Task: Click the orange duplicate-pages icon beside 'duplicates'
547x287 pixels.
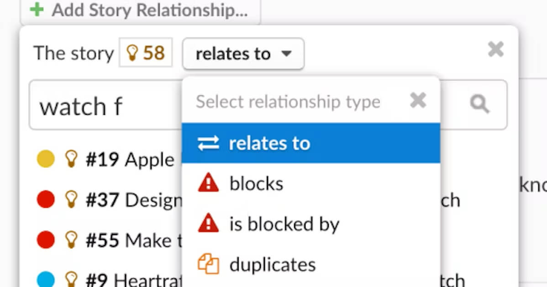Action: [x=209, y=263]
